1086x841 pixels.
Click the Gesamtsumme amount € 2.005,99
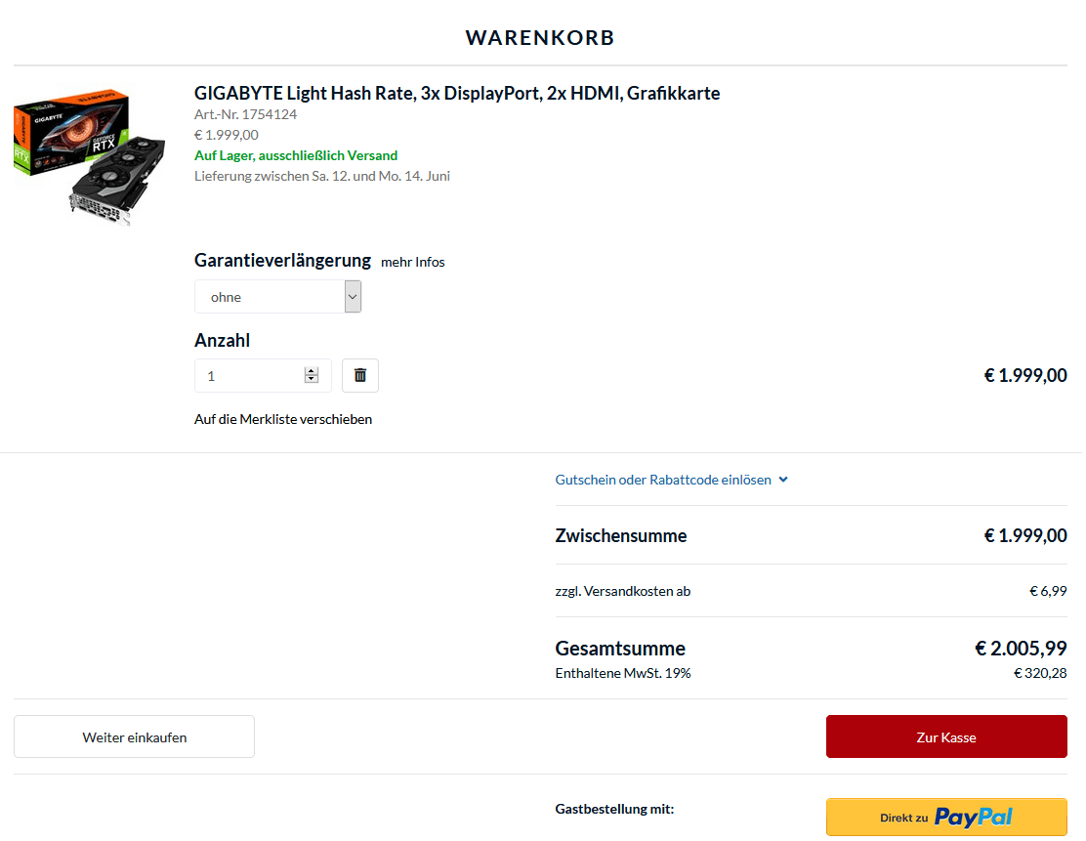pos(1022,650)
